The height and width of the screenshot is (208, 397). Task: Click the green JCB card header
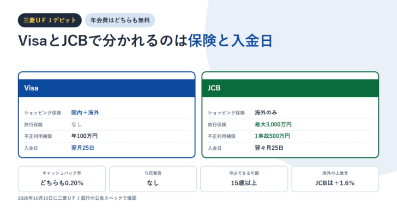[290, 88]
